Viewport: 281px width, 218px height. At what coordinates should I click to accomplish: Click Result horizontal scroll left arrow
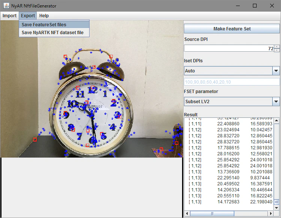(187, 213)
